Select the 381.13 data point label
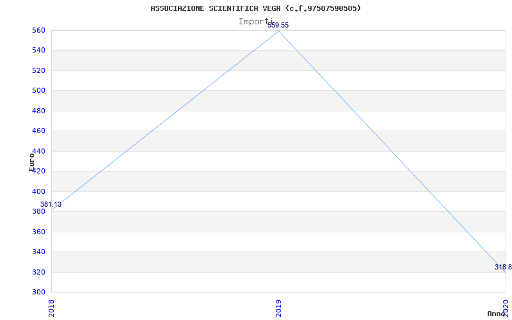This screenshot has height=320, width=512. point(51,205)
